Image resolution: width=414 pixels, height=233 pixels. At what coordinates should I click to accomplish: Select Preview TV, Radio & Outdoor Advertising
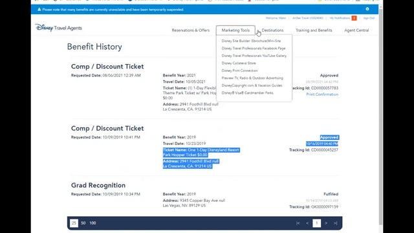click(252, 78)
